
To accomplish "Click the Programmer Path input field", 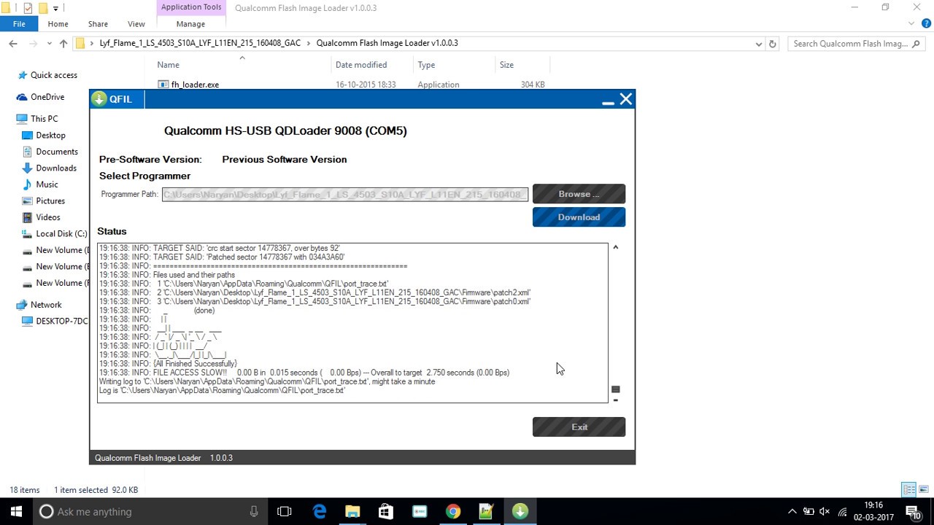I will tap(345, 195).
